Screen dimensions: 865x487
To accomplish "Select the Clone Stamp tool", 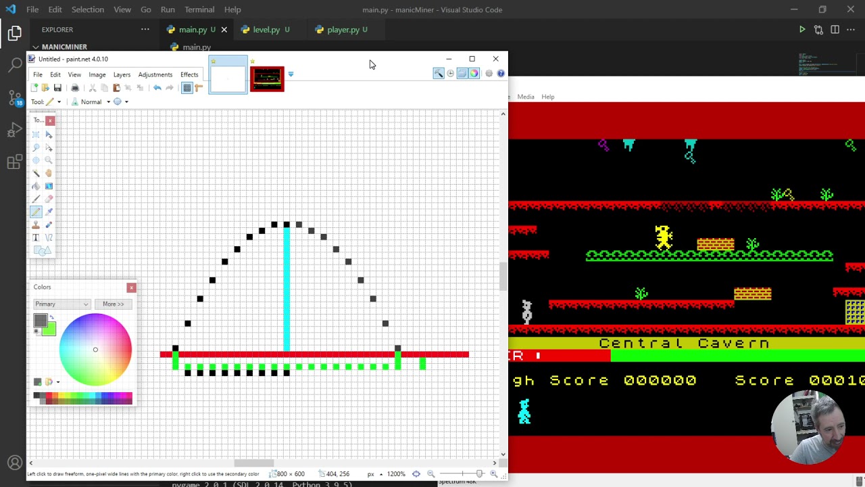I will [36, 225].
